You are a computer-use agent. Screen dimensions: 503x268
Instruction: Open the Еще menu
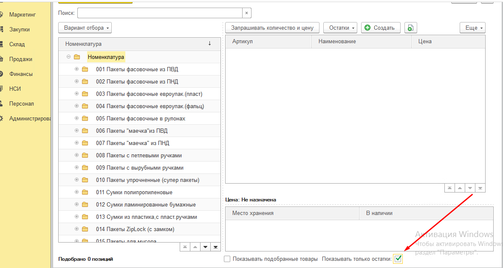472,28
